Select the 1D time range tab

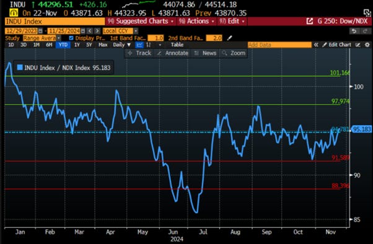(x=11, y=45)
